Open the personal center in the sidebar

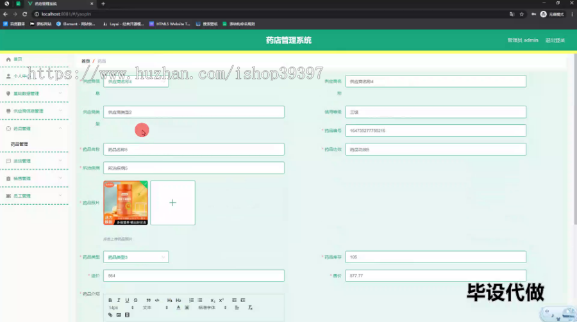(34, 76)
